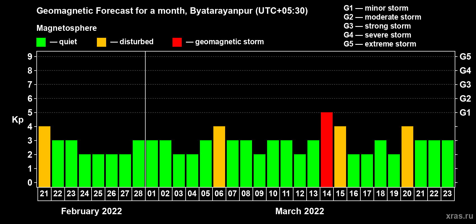476x224 pixels.
Task: Click the date cell 06 under March
Action: tap(219, 194)
